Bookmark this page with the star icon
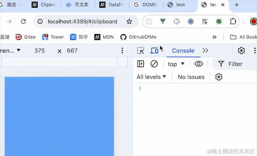Viewport: 257px width, 156px height. point(129,21)
